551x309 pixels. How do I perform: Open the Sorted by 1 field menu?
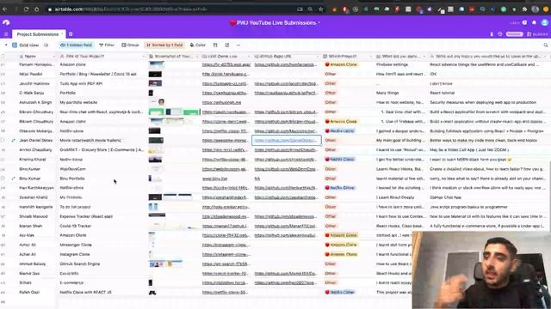164,45
